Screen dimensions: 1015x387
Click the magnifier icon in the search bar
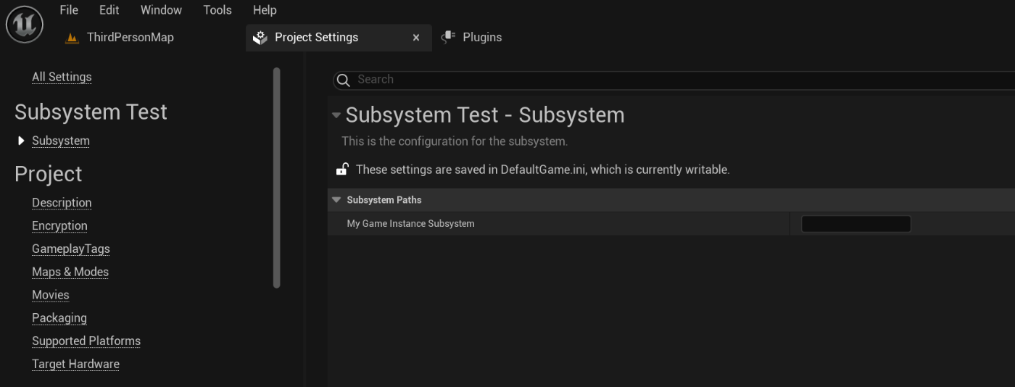(x=344, y=80)
